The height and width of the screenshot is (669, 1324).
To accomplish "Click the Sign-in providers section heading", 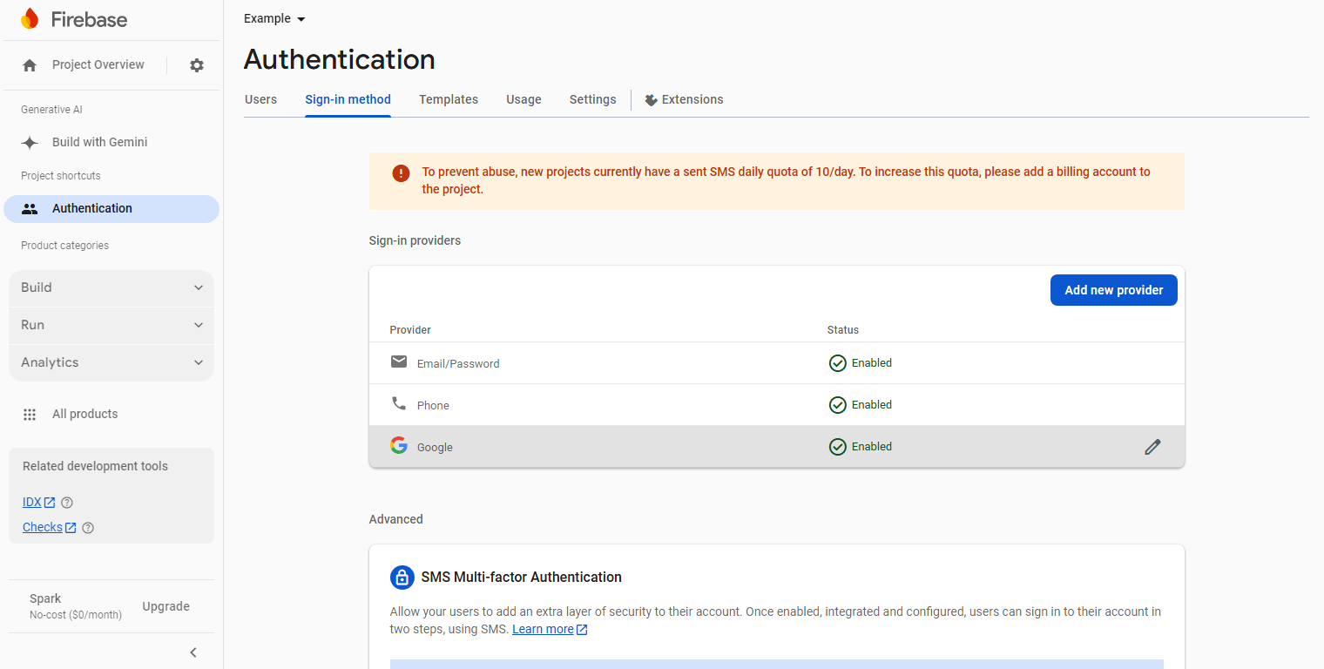I will coord(415,240).
